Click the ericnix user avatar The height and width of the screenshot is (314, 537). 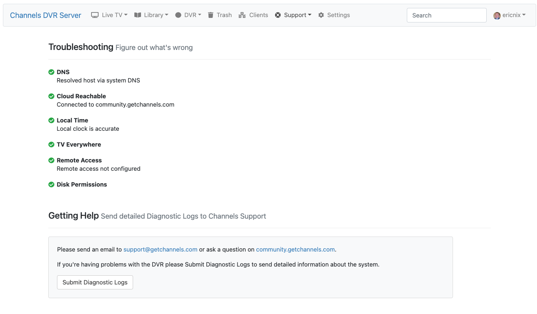(x=497, y=15)
